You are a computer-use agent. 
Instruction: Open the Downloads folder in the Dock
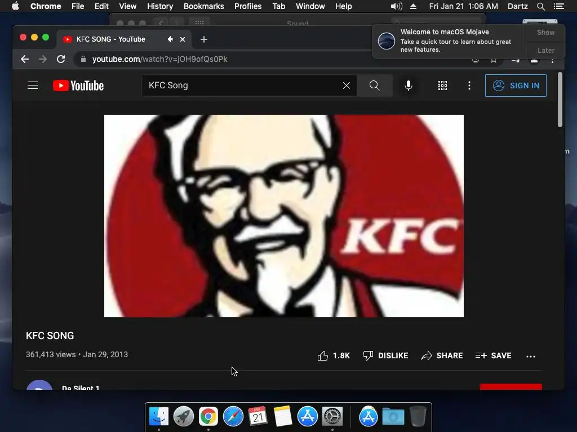393,416
